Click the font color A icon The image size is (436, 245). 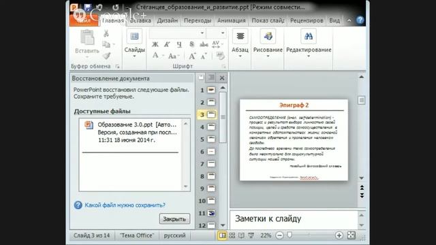click(155, 56)
